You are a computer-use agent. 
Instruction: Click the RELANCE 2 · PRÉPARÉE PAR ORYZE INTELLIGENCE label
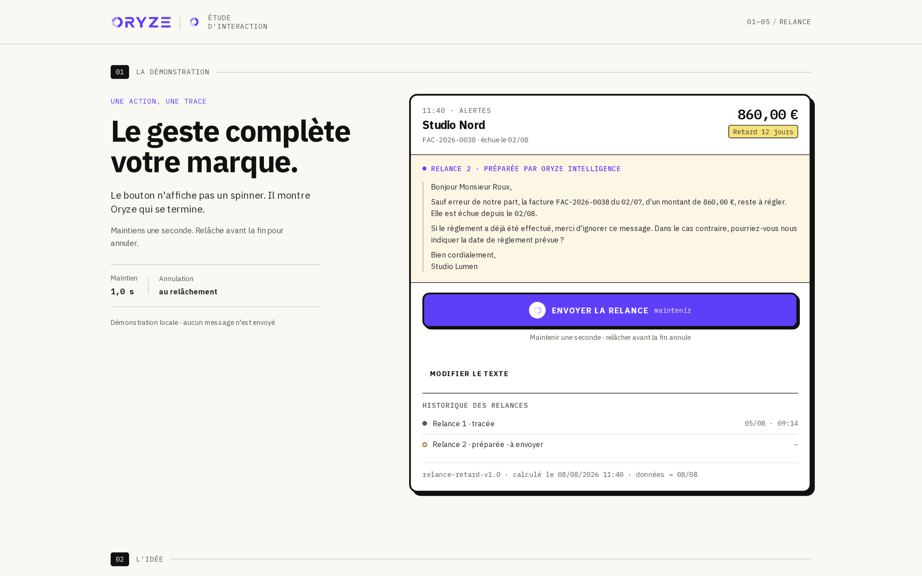[526, 169]
